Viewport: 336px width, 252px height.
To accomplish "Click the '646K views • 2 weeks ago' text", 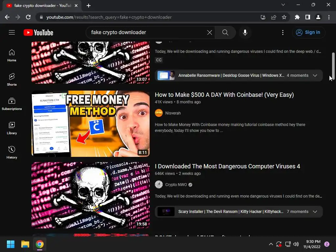I will [178, 174].
